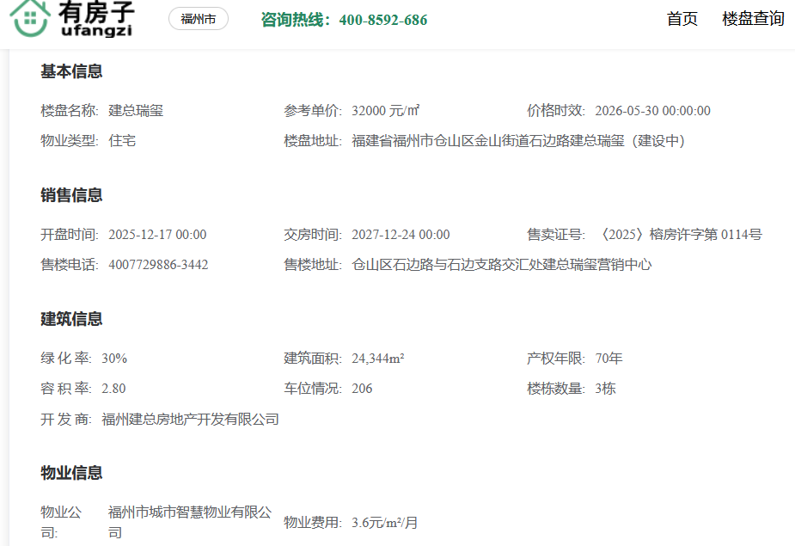Click the property name 建总瑞玺
The image size is (795, 546).
point(136,111)
